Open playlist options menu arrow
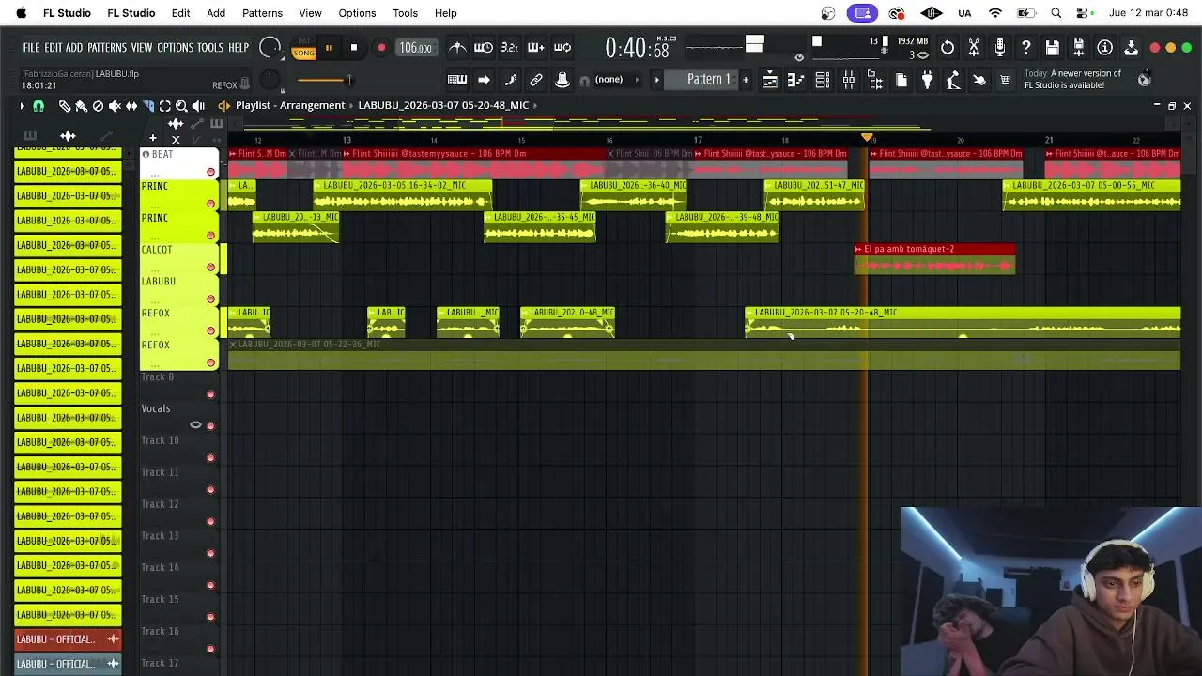This screenshot has width=1202, height=676. point(22,106)
